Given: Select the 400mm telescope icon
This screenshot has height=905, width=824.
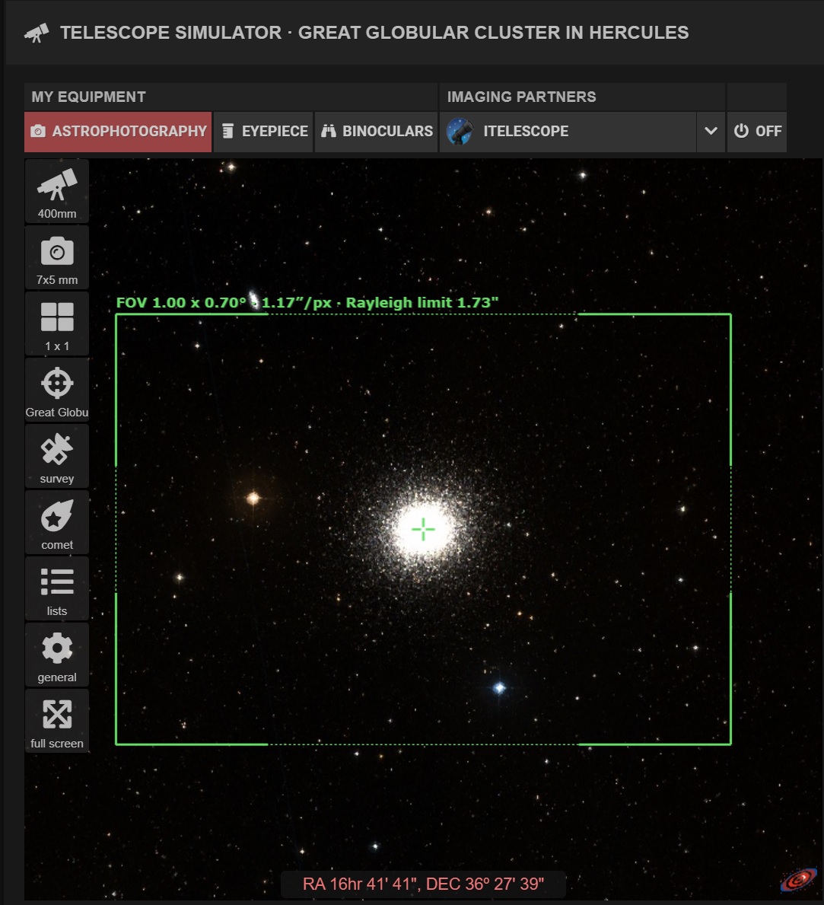Looking at the screenshot, I should tap(56, 190).
